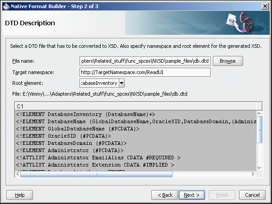The width and height of the screenshot is (272, 204).
Task: Click the vertical scrollbar down arrow
Action: pos(259,168)
